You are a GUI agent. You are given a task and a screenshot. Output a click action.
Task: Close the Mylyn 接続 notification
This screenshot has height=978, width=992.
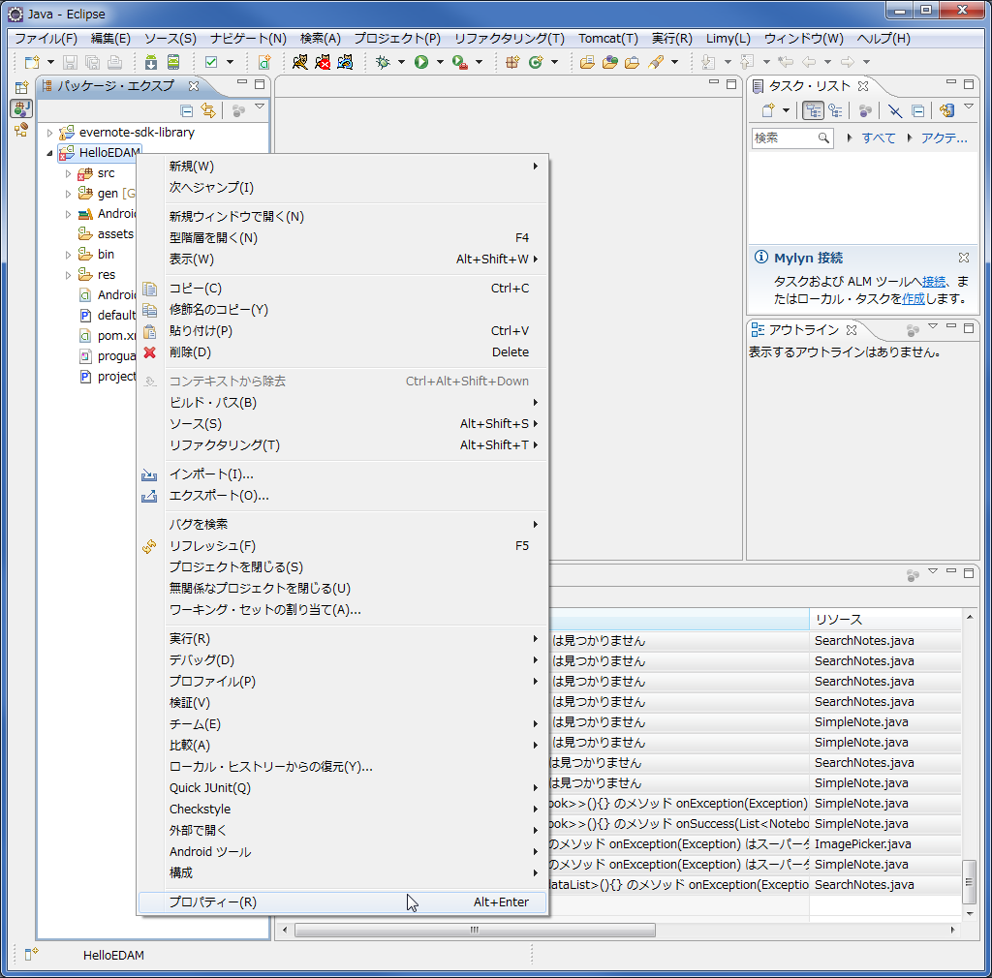tap(964, 258)
